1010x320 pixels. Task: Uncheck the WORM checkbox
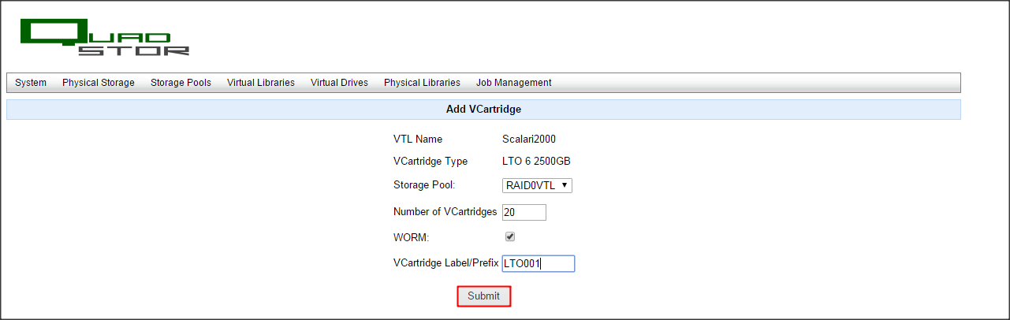tap(510, 236)
